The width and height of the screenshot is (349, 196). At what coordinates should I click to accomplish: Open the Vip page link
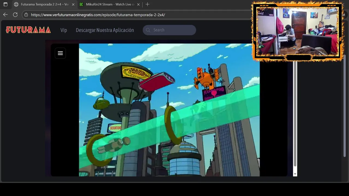[64, 30]
